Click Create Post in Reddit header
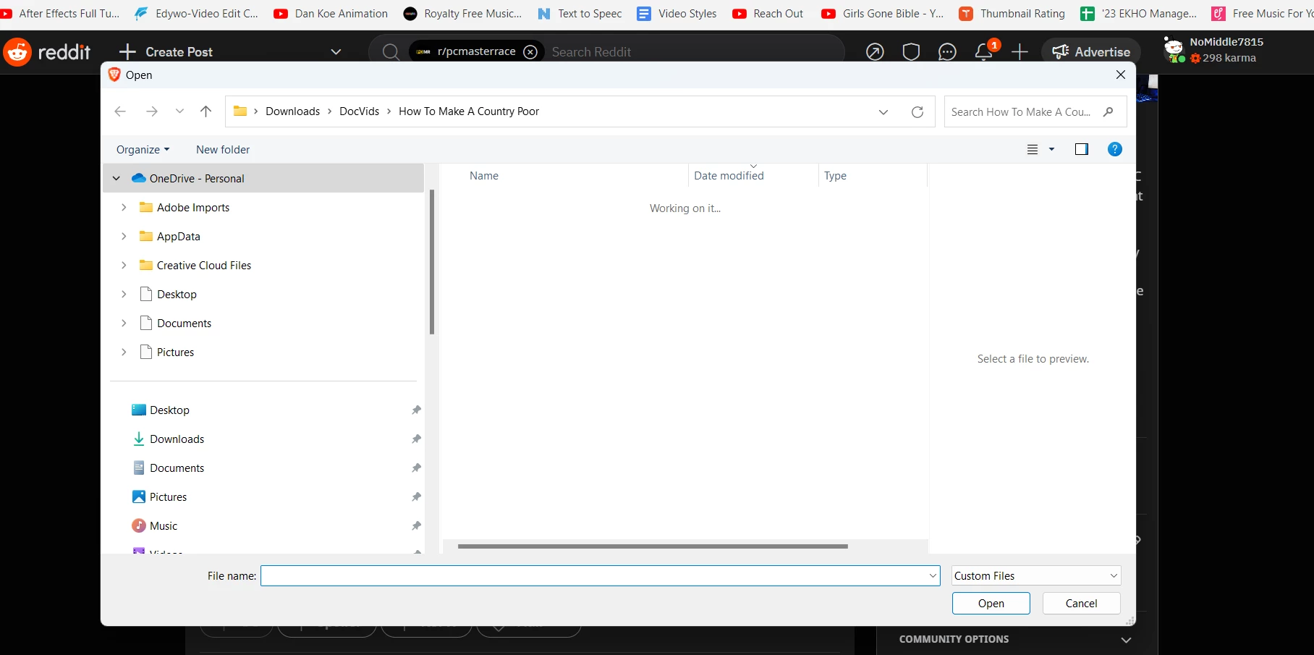Image resolution: width=1314 pixels, height=655 pixels. (x=166, y=52)
